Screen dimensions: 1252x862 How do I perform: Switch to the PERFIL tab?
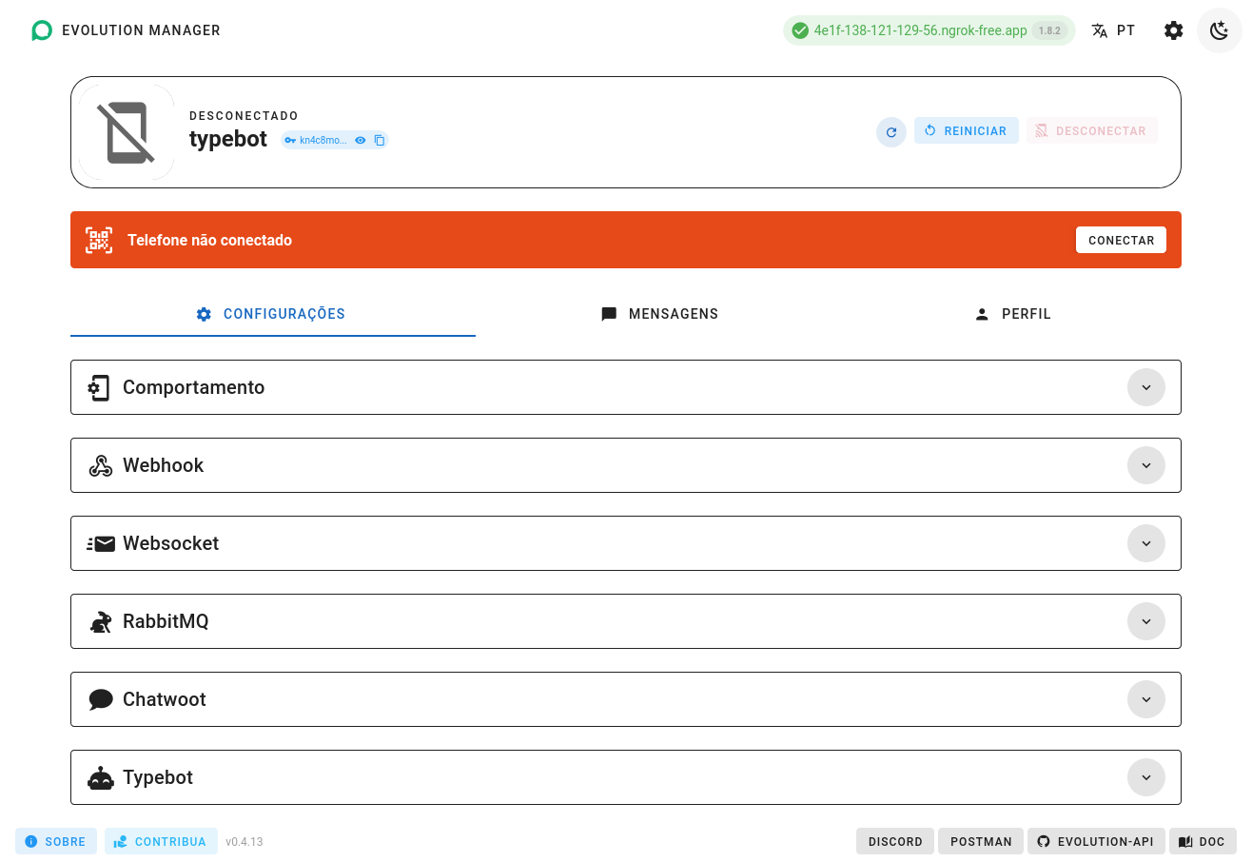point(1013,314)
